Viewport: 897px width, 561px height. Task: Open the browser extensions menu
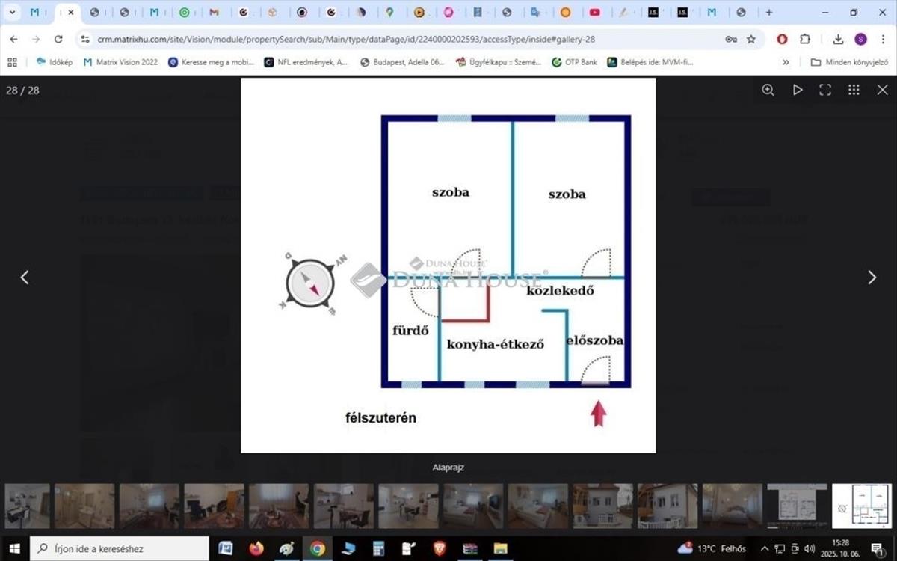pyautogui.click(x=805, y=39)
